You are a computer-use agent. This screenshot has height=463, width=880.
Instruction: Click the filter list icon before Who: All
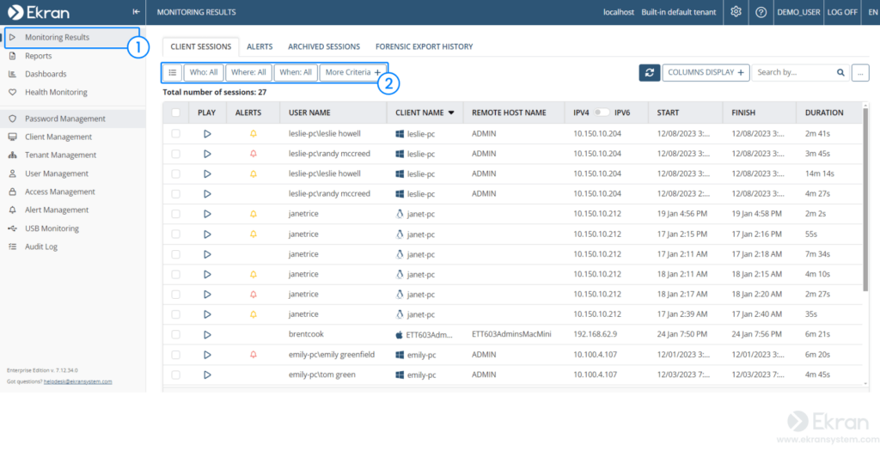point(172,72)
